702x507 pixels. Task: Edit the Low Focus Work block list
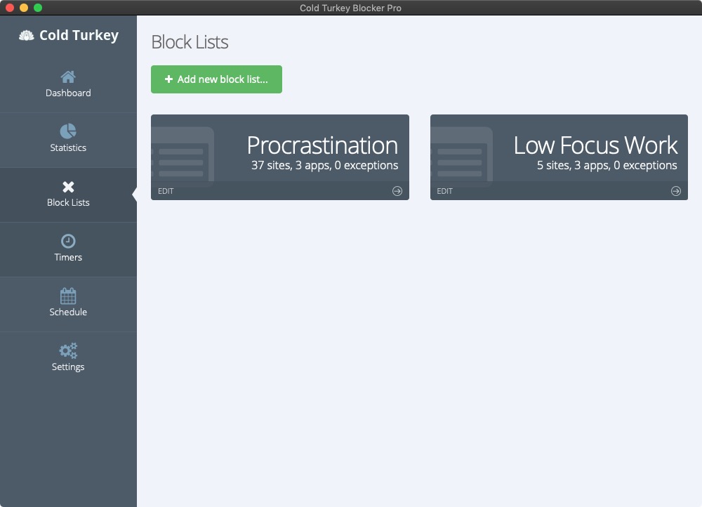[444, 191]
